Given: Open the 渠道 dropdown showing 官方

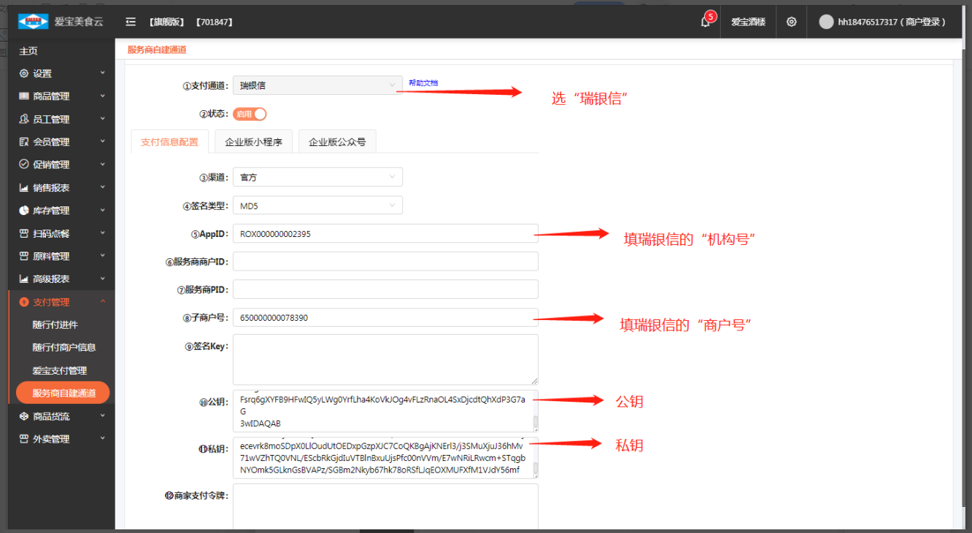Looking at the screenshot, I should click(317, 177).
